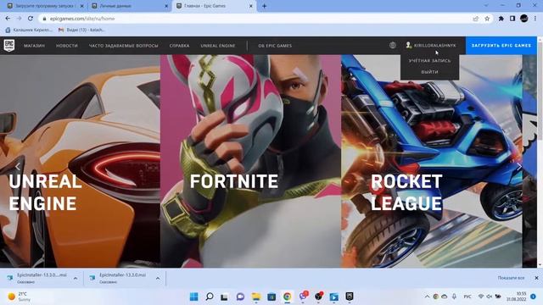
Task: Close the downloads bar
Action: (536, 278)
